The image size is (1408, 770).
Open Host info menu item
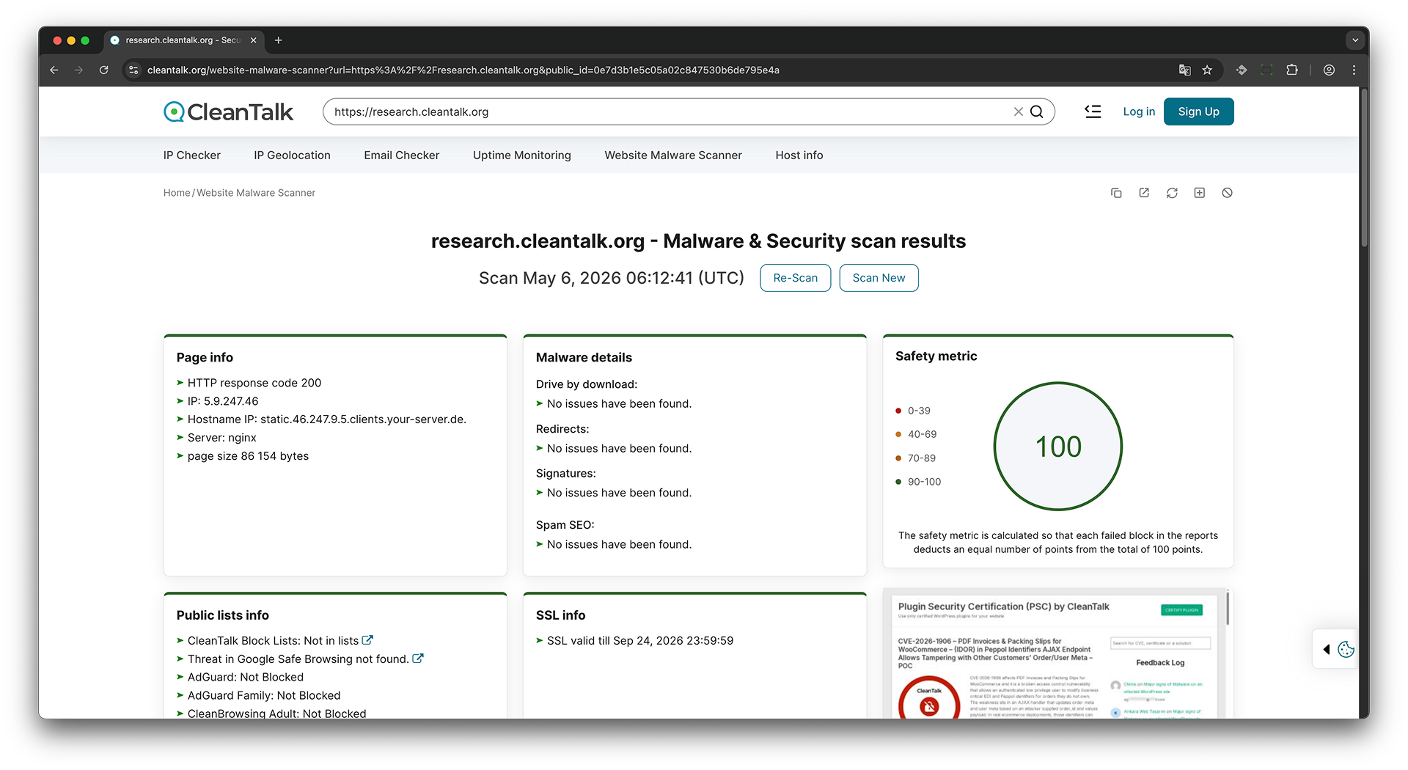pyautogui.click(x=799, y=155)
